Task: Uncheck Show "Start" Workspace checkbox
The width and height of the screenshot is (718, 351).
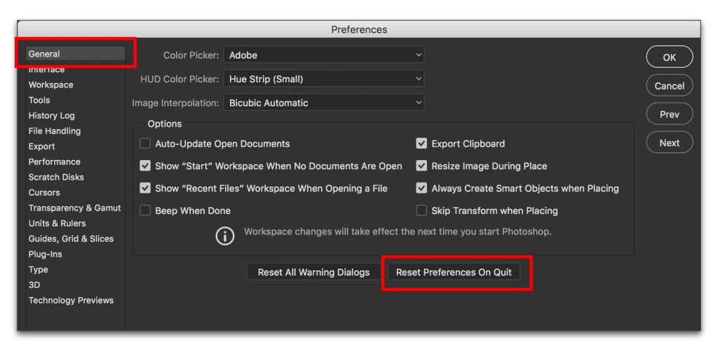Action: 145,166
